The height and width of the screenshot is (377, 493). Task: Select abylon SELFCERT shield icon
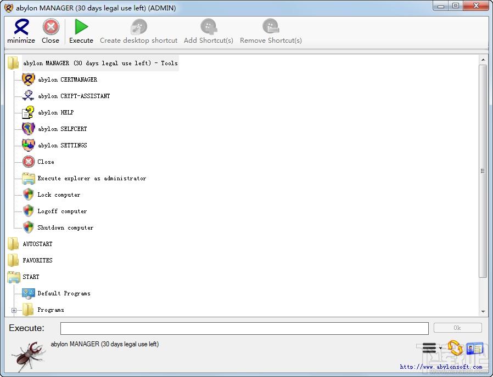click(x=29, y=129)
